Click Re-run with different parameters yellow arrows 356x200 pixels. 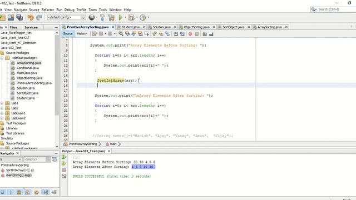64,163
